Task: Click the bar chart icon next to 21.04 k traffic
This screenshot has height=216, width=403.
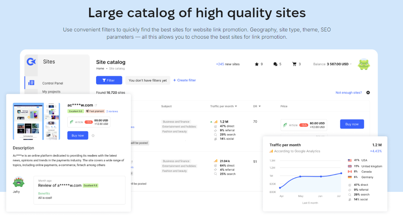Action: coord(215,161)
